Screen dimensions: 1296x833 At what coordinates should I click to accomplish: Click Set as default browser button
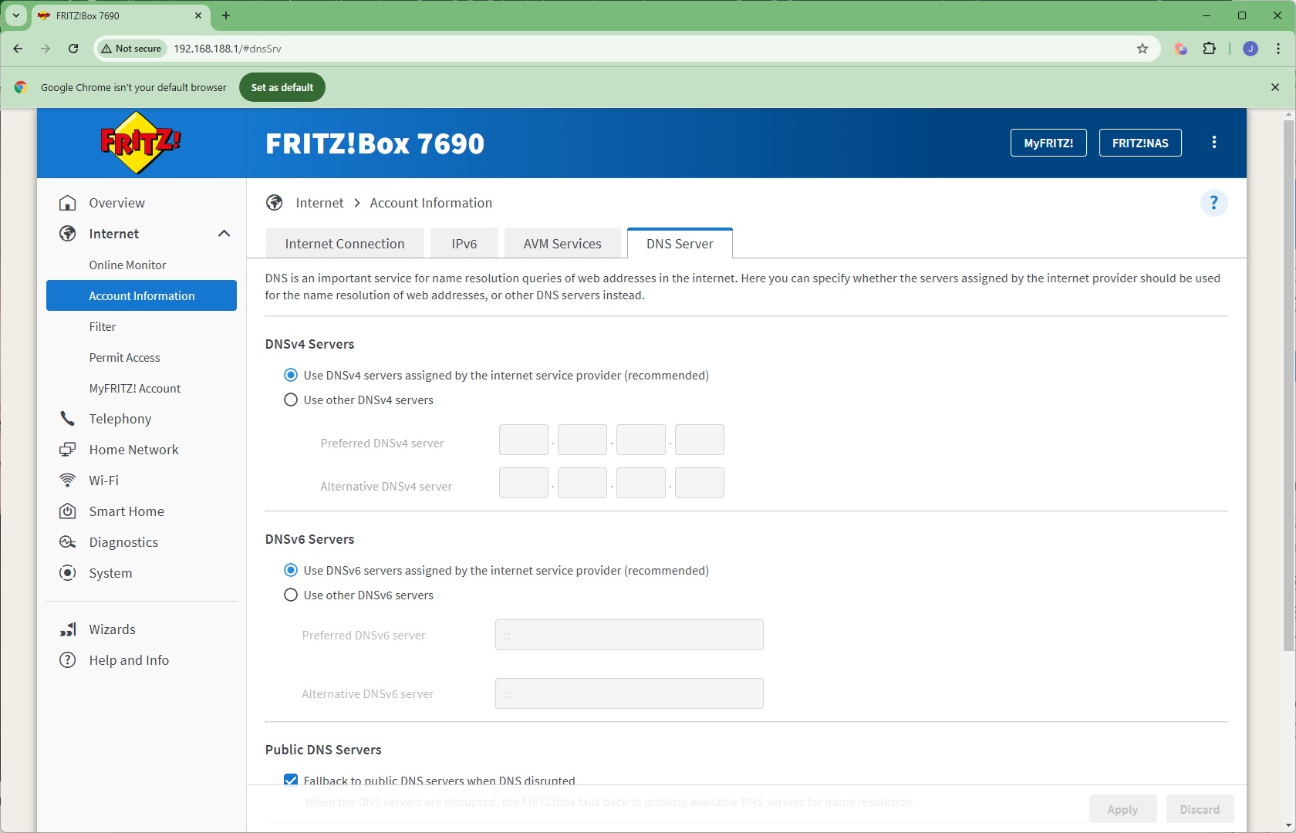[282, 87]
